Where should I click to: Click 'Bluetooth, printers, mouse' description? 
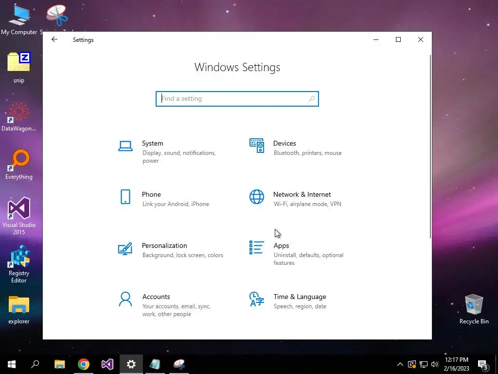click(308, 153)
